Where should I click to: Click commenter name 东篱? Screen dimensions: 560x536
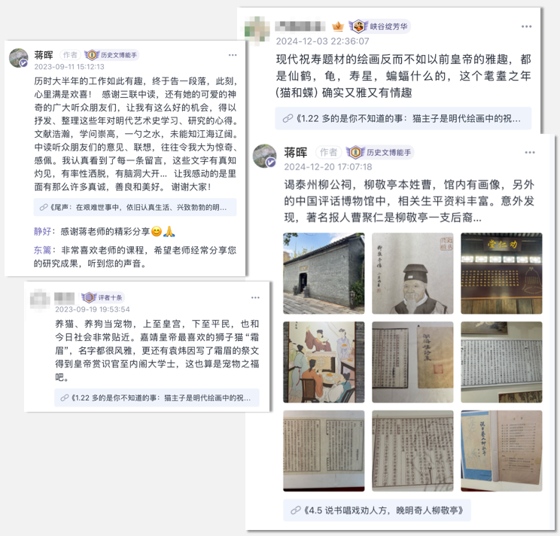tap(42, 250)
